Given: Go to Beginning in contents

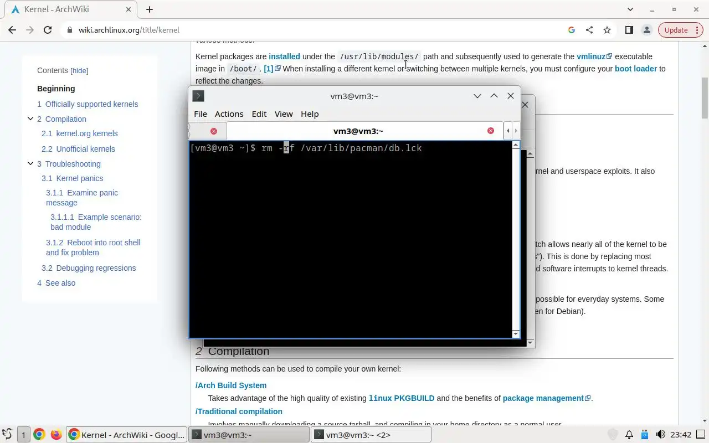Looking at the screenshot, I should tap(56, 89).
